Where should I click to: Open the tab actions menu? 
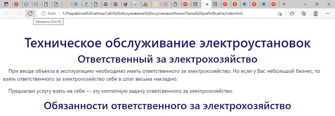point(6,4)
